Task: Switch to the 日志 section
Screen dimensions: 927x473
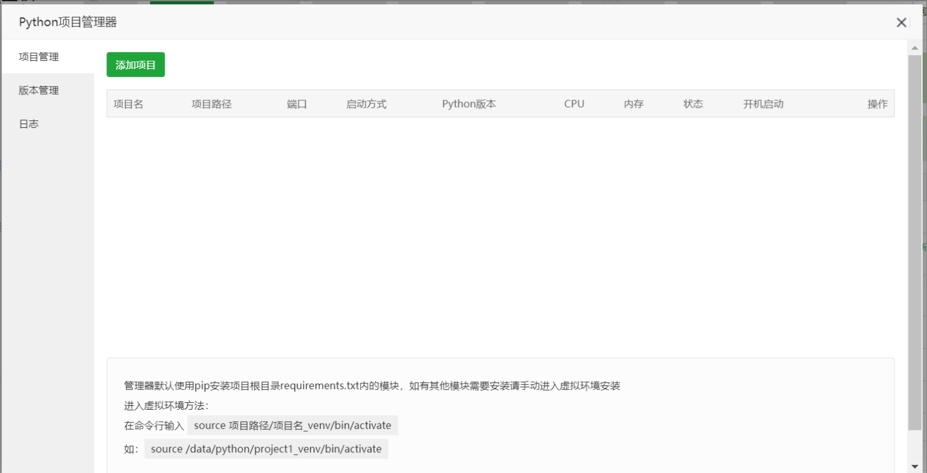Action: click(x=29, y=123)
